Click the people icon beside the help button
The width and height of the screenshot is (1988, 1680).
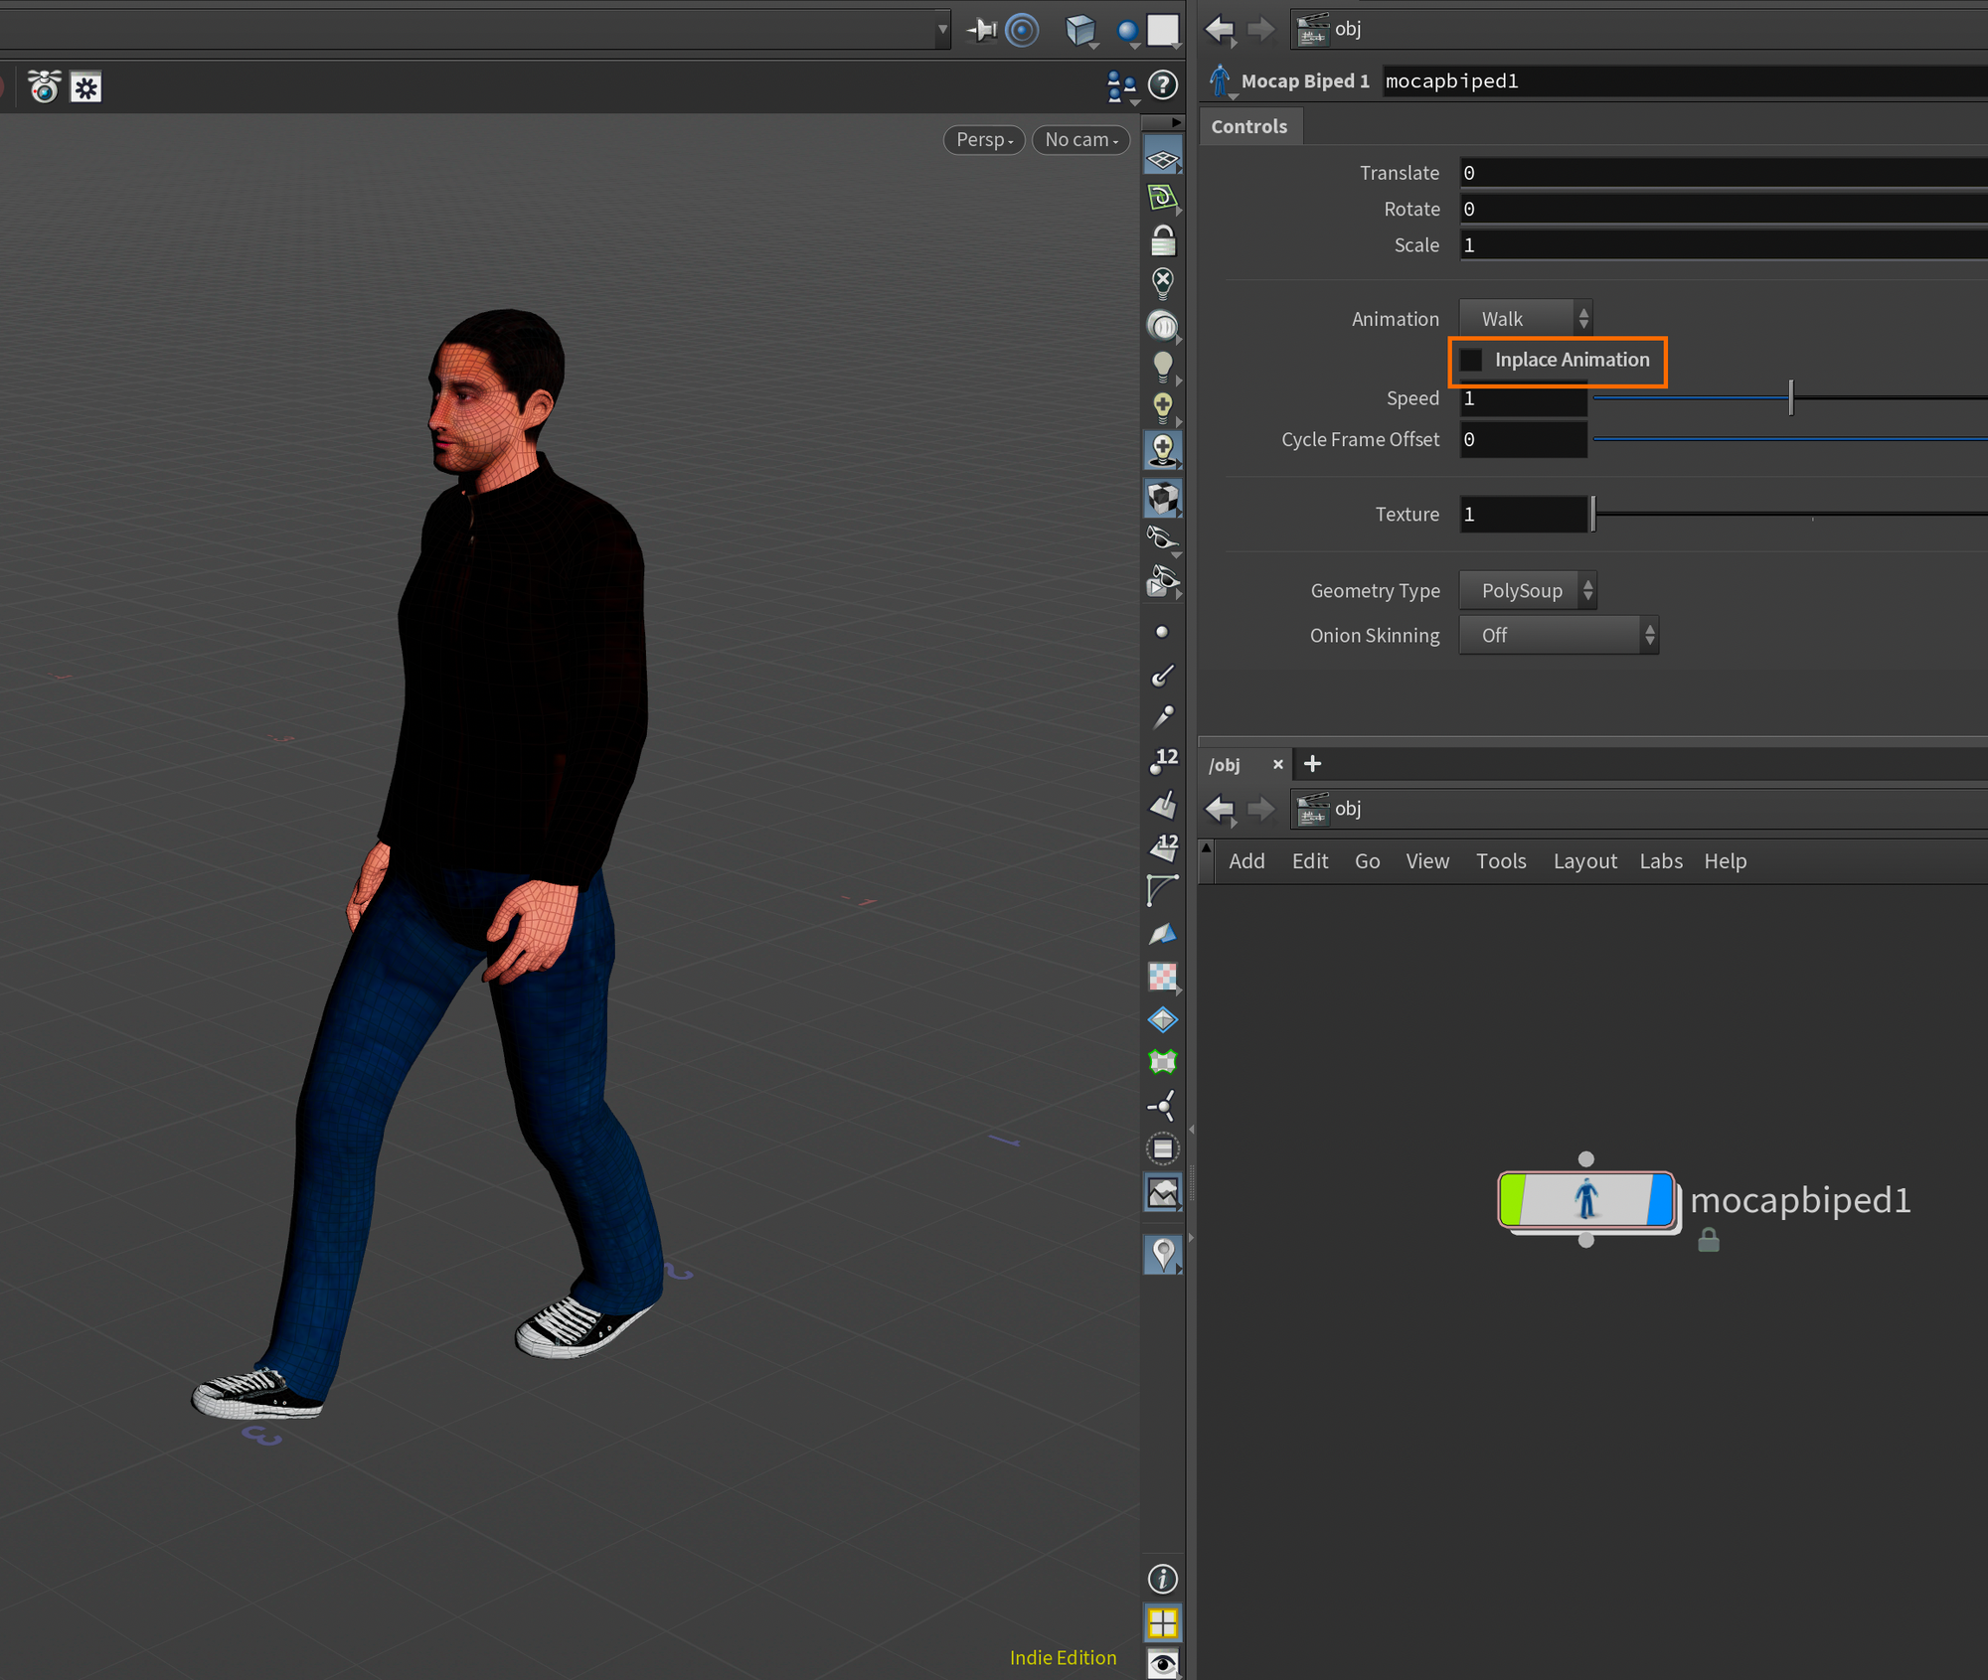click(1121, 86)
